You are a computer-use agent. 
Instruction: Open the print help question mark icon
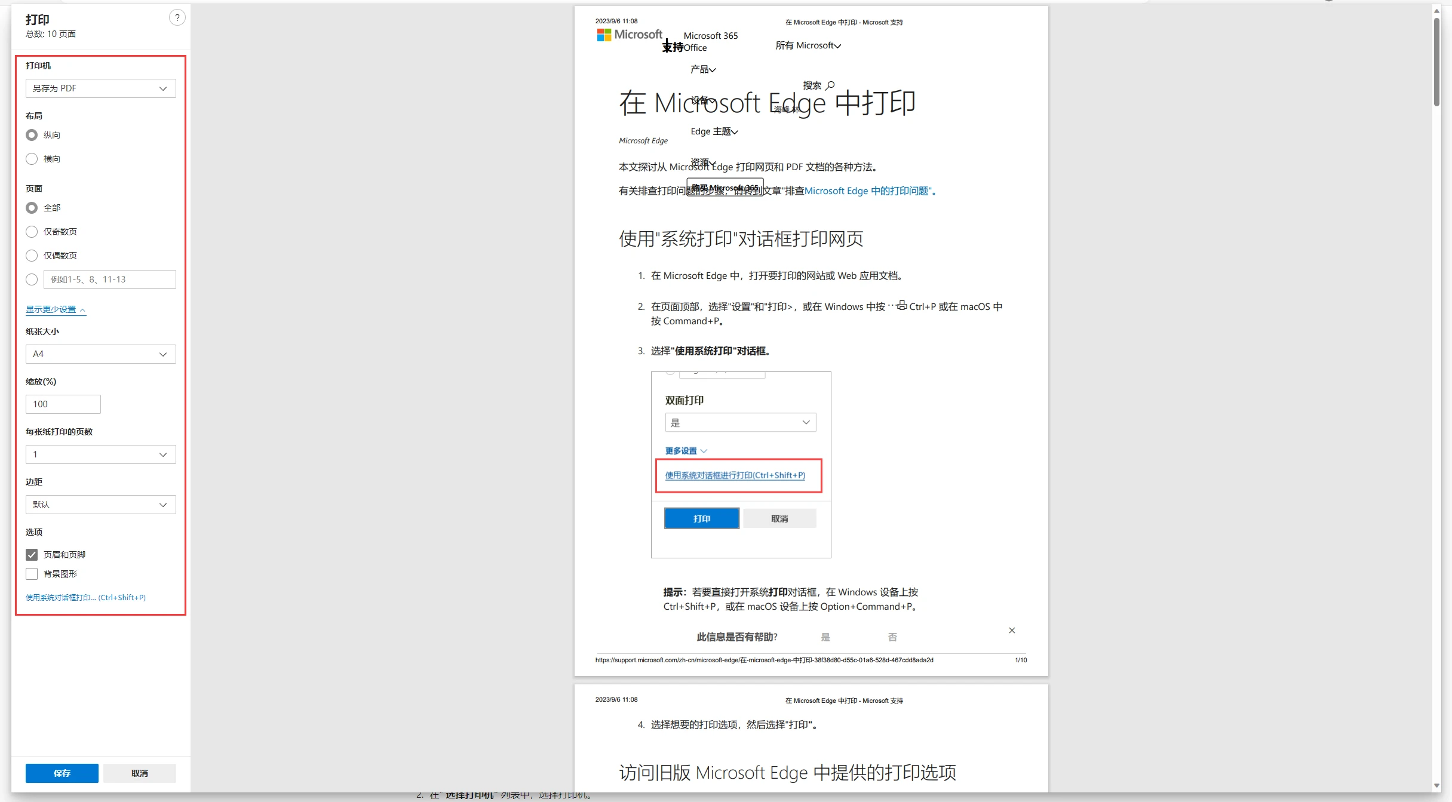coord(177,18)
